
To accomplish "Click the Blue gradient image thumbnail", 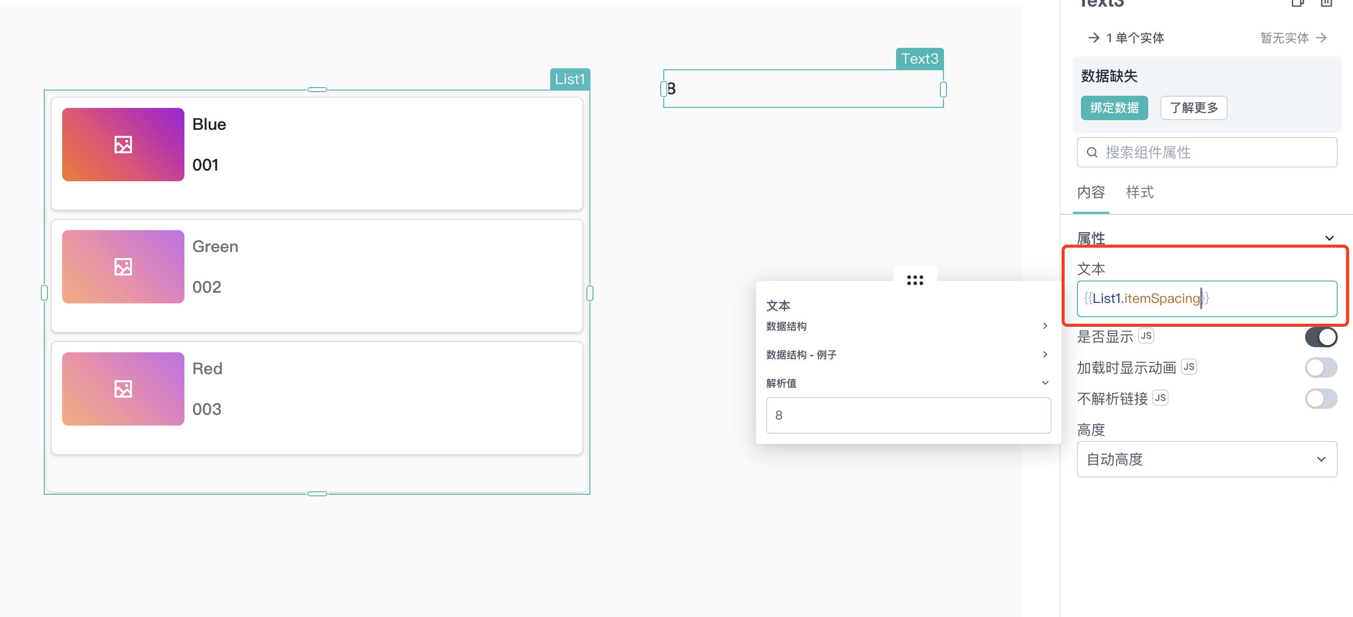I will click(x=123, y=145).
